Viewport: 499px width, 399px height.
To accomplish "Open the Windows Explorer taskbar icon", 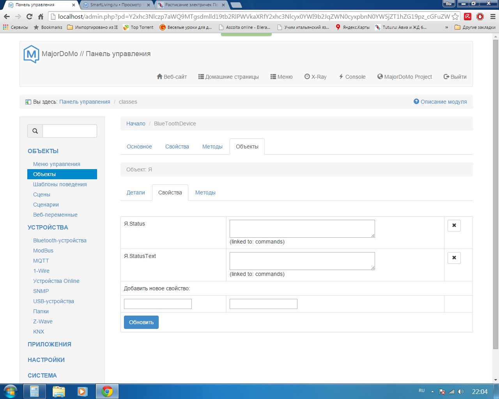I will click(x=58, y=391).
